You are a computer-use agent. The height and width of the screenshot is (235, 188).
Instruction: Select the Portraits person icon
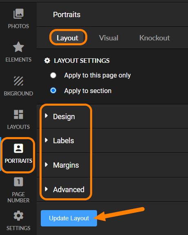tap(18, 149)
